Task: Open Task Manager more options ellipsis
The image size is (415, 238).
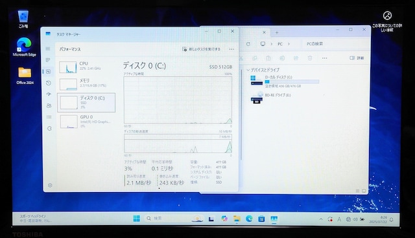Action: [231, 49]
